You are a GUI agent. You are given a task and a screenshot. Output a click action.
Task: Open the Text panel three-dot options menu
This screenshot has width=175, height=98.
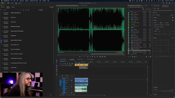tap(52, 10)
